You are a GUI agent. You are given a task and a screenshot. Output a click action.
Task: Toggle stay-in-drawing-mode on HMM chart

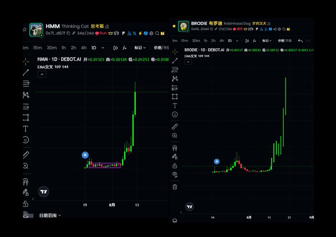(26, 192)
